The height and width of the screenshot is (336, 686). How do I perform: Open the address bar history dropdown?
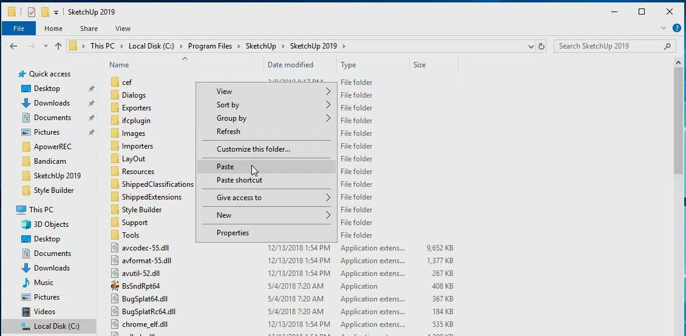point(531,46)
